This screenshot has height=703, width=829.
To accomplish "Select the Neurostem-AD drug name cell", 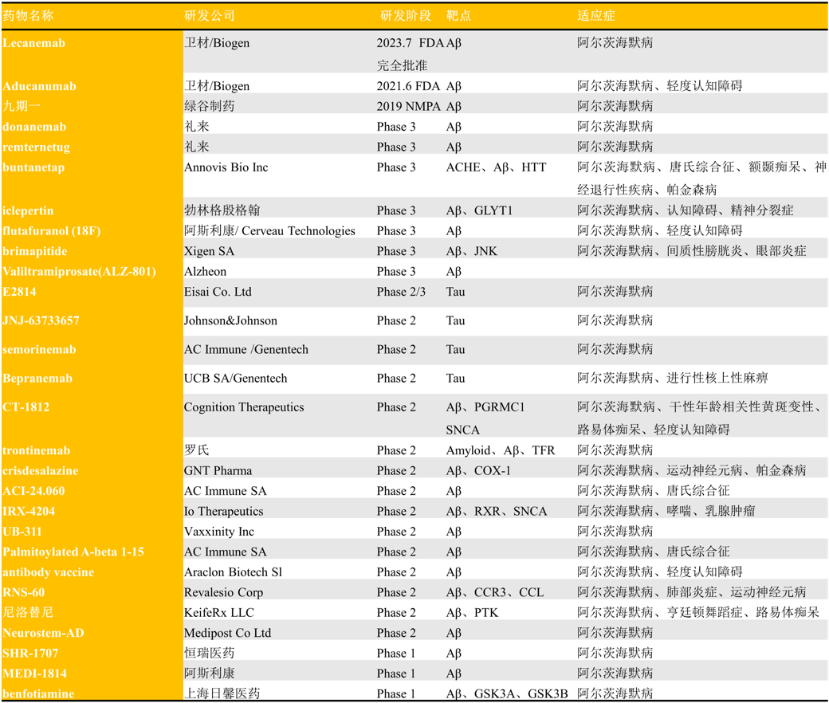I will point(43,633).
